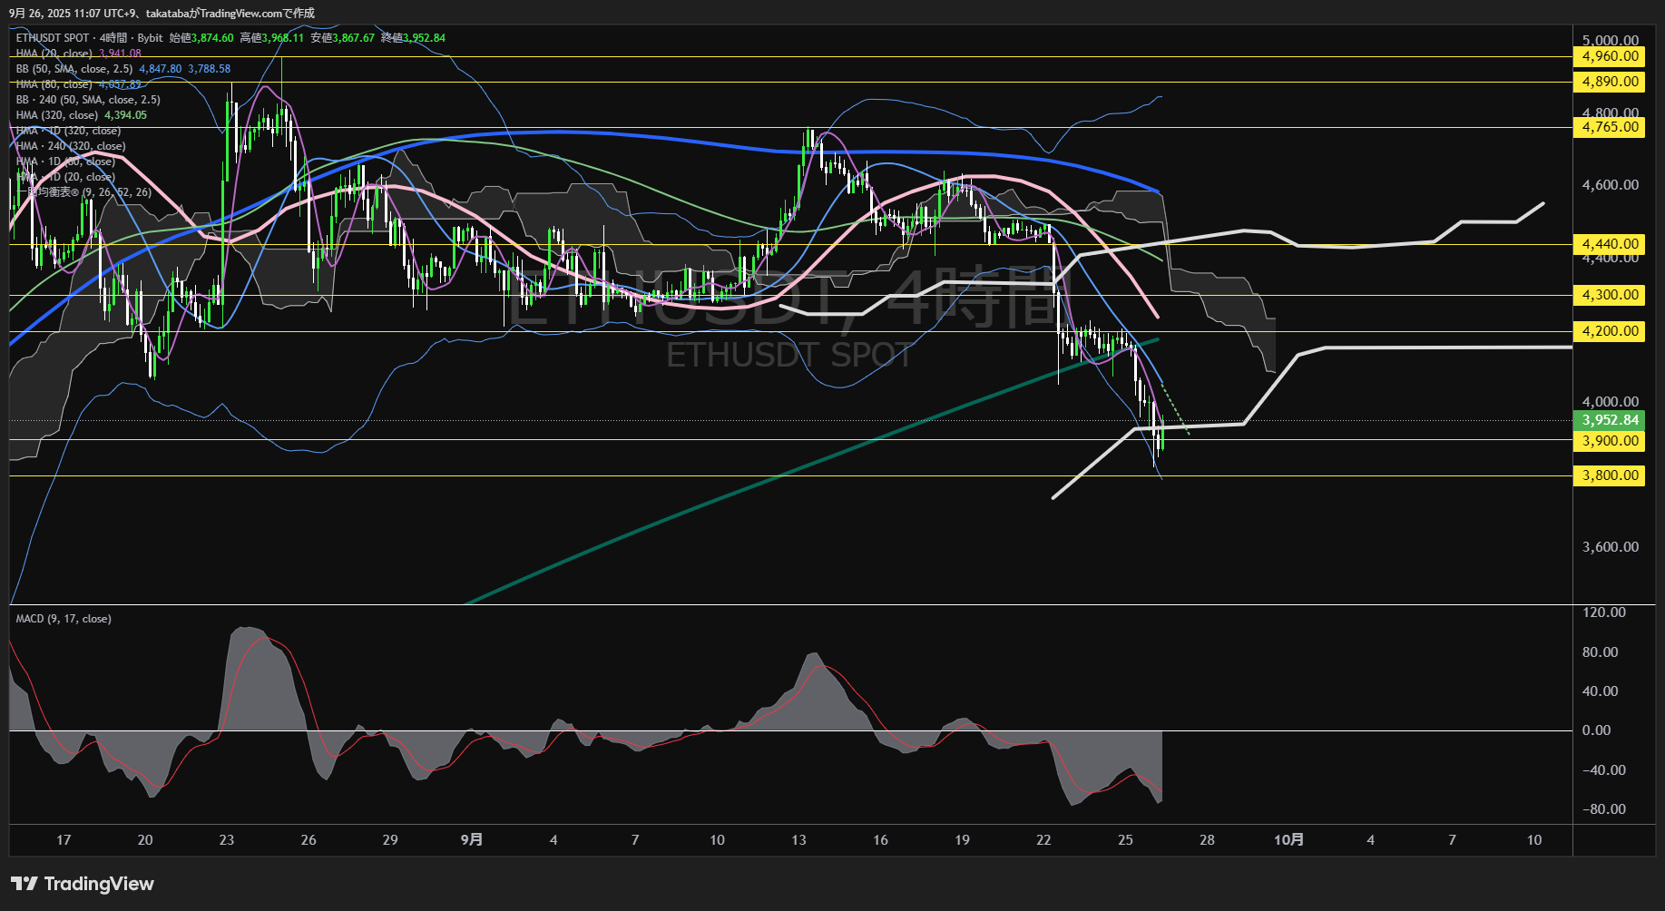Click the BB upper value 4,847.80
1665x911 pixels.
pos(161,69)
